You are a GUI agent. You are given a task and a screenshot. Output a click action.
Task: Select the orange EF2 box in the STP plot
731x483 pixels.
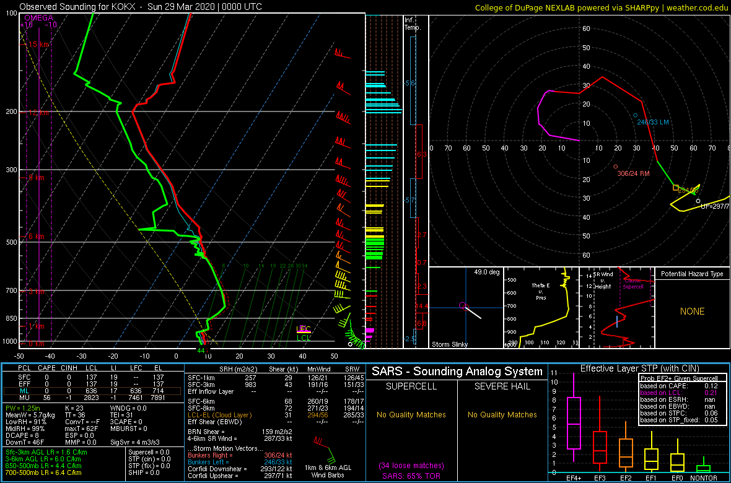pyautogui.click(x=626, y=454)
